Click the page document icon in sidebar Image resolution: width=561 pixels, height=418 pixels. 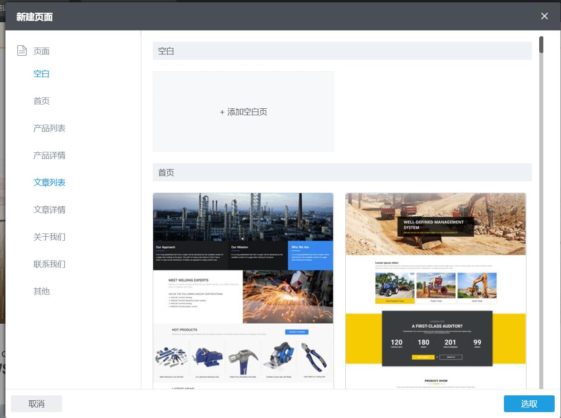coord(22,51)
